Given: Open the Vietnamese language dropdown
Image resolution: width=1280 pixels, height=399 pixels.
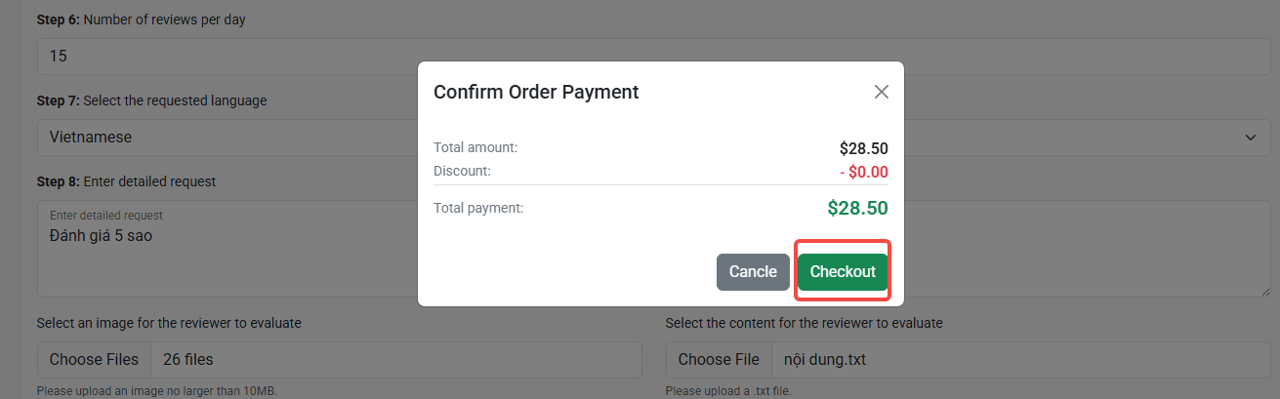Looking at the screenshot, I should [653, 138].
